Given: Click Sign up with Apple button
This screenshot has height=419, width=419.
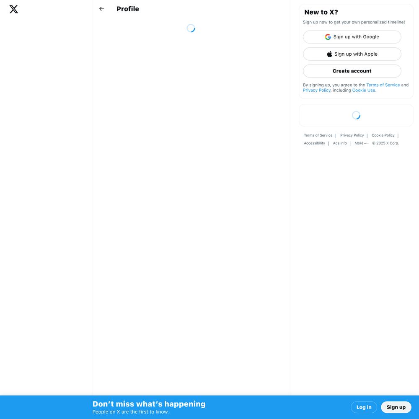Looking at the screenshot, I should pyautogui.click(x=352, y=54).
